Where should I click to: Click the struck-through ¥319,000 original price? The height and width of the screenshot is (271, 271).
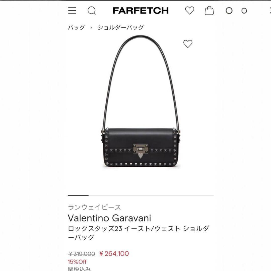point(82,254)
